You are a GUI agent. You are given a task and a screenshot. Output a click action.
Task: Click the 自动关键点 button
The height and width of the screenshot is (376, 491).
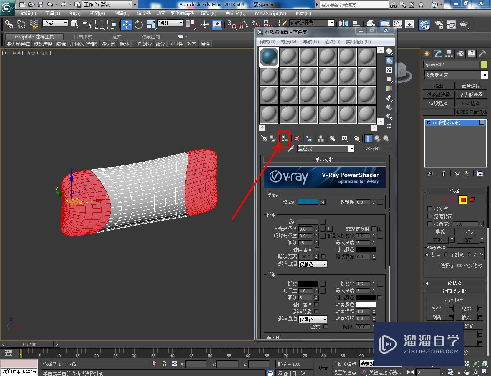345,364
